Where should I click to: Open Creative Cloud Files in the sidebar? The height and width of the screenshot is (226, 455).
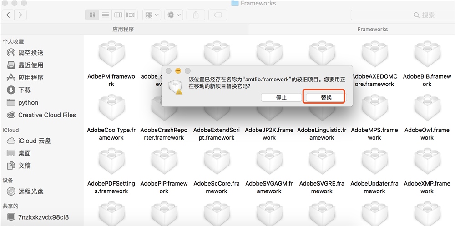[41, 115]
